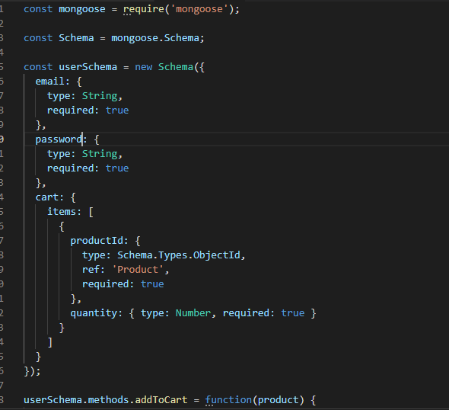
Task: Click the cart property key
Action: pyautogui.click(x=47, y=197)
